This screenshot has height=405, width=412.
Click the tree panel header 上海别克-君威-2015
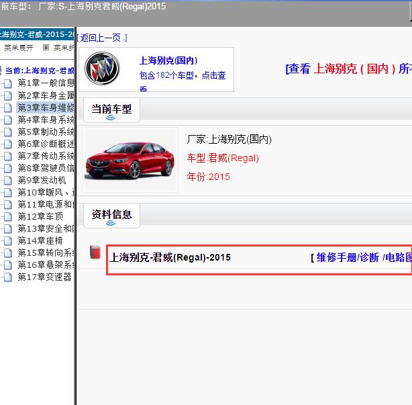point(37,34)
